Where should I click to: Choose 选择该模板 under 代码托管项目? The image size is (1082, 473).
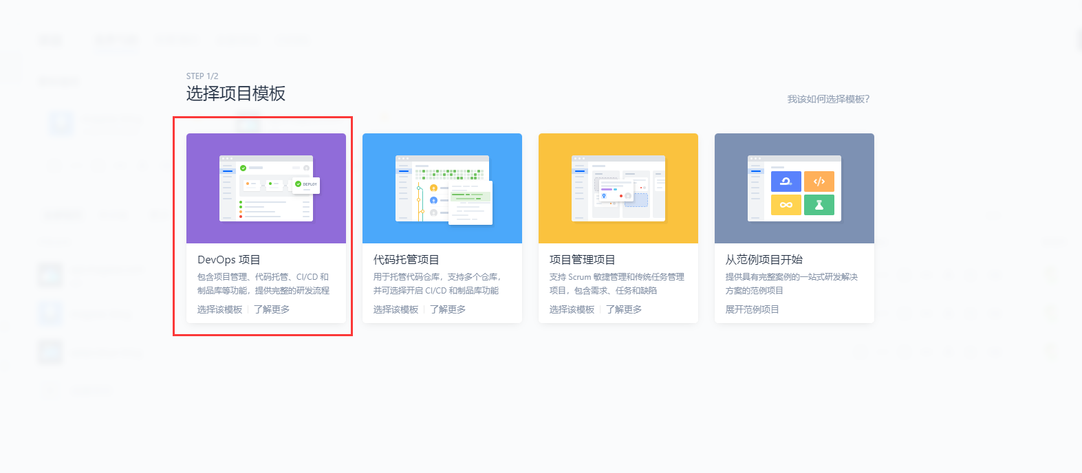[x=396, y=309]
